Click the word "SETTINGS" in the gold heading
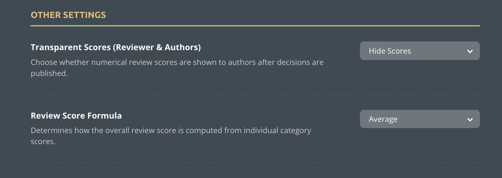Image resolution: width=502 pixels, height=178 pixels. [85, 15]
